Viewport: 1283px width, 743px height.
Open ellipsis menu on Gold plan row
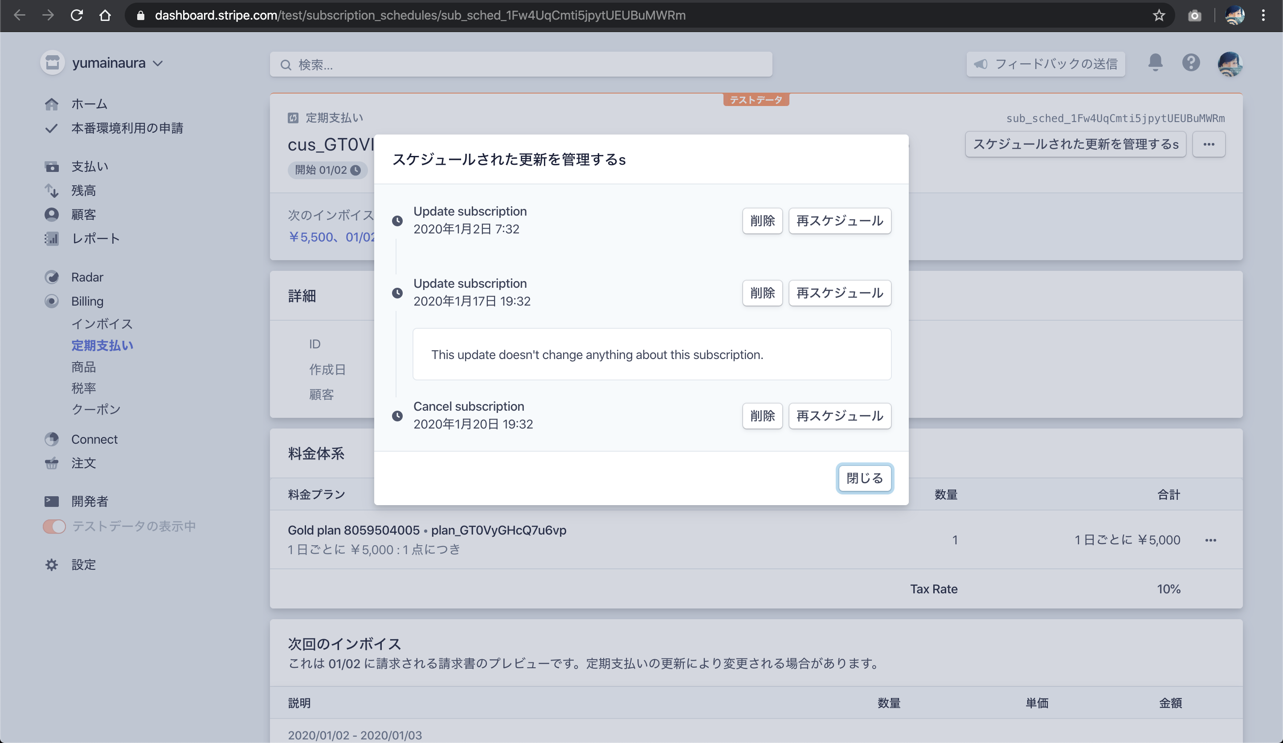[1211, 540]
